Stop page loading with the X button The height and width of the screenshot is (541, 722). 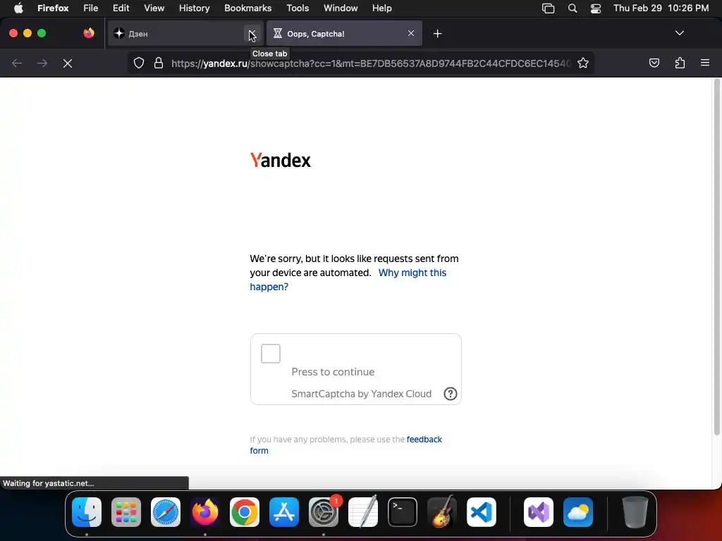pyautogui.click(x=68, y=63)
